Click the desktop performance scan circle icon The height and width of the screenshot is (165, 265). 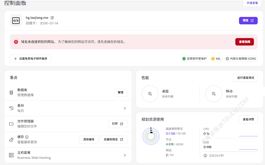tap(150, 94)
